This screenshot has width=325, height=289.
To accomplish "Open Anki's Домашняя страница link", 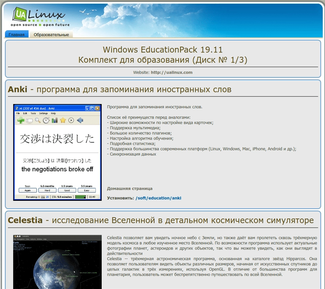I will click(130, 189).
